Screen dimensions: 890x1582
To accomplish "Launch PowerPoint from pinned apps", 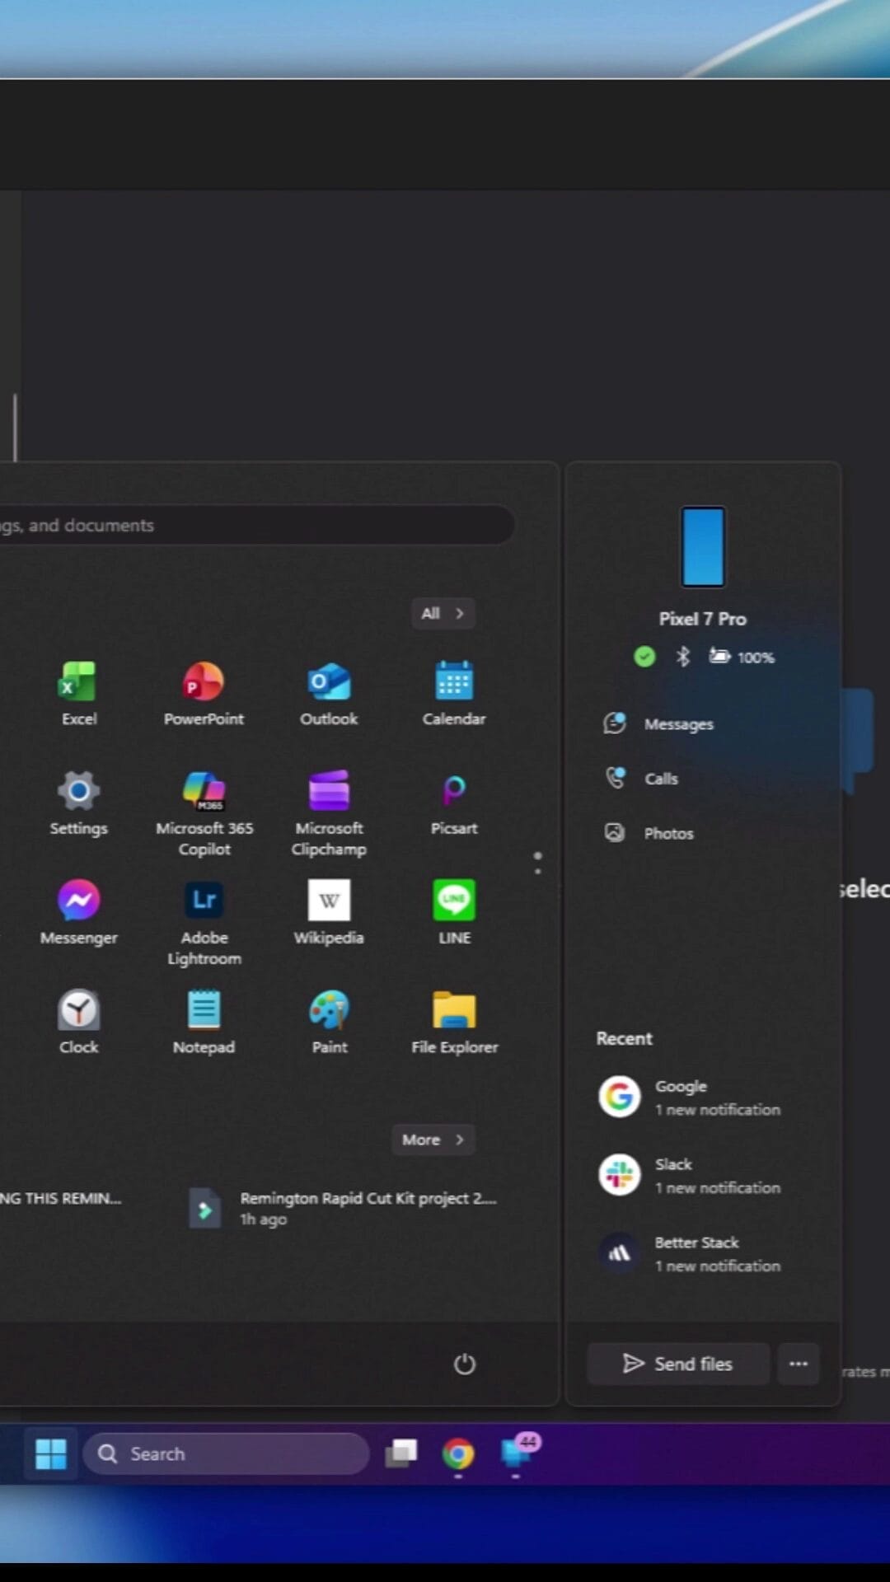I will pyautogui.click(x=204, y=694).
